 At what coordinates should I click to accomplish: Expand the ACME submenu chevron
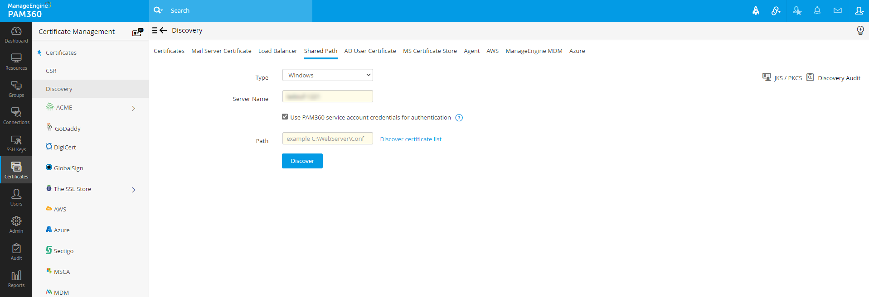[x=134, y=108]
